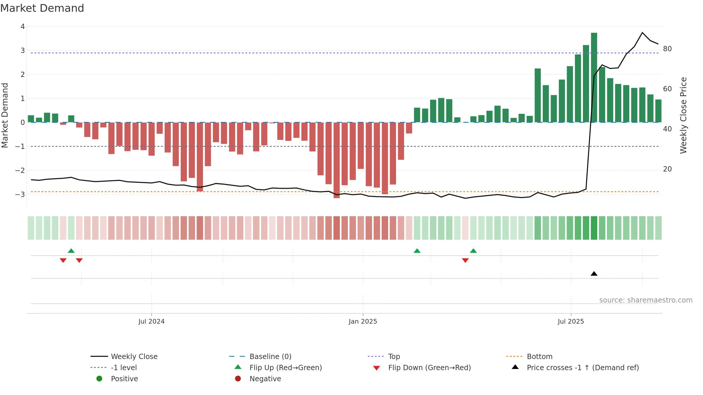The image size is (703, 395).
Task: Click the black price-cross triangle marker on the timeline
Action: [x=594, y=274]
